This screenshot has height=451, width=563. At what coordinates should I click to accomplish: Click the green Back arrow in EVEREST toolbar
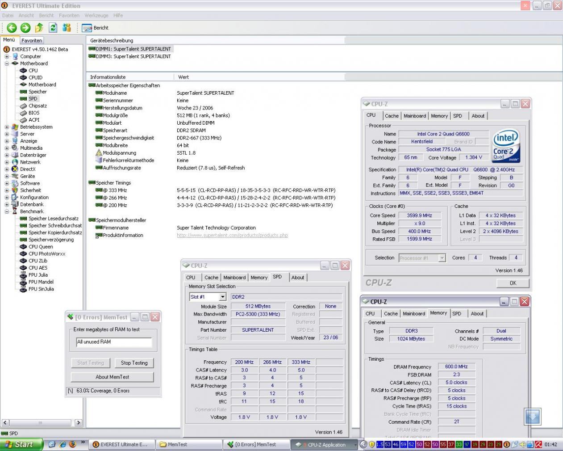[x=12, y=28]
